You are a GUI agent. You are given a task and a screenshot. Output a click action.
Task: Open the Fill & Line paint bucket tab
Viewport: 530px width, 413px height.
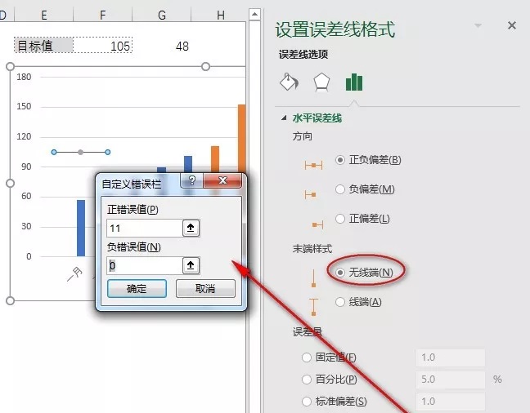[x=289, y=82]
